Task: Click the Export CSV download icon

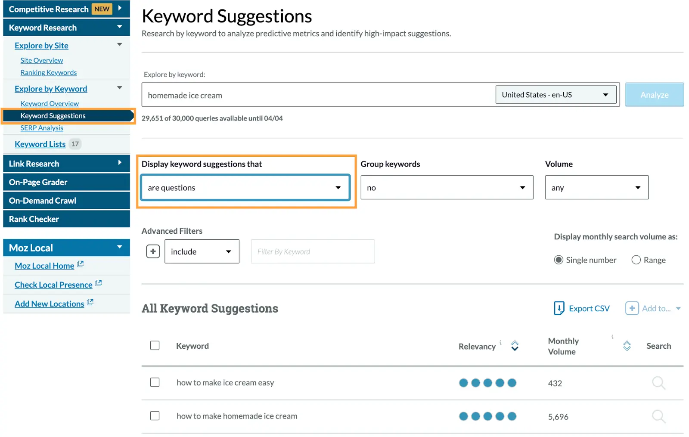Action: pos(559,308)
